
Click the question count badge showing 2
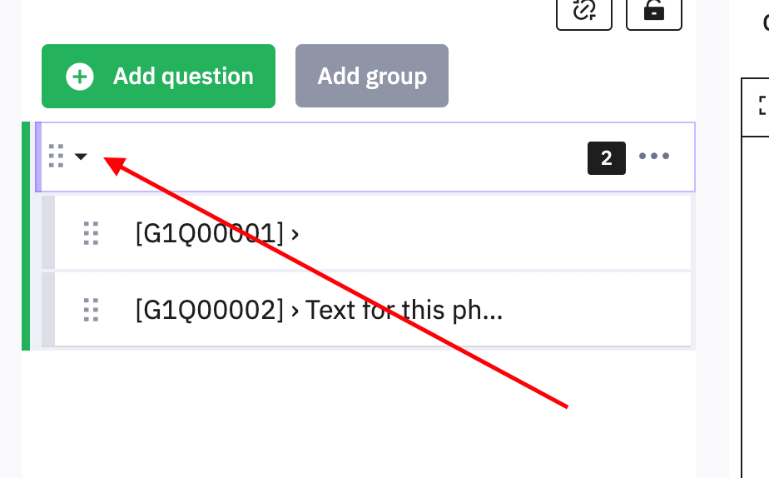pos(607,157)
